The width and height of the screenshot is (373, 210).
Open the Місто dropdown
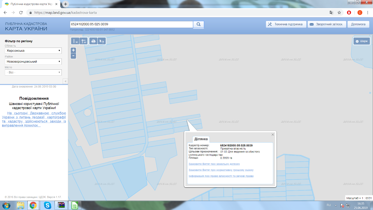(x=33, y=72)
